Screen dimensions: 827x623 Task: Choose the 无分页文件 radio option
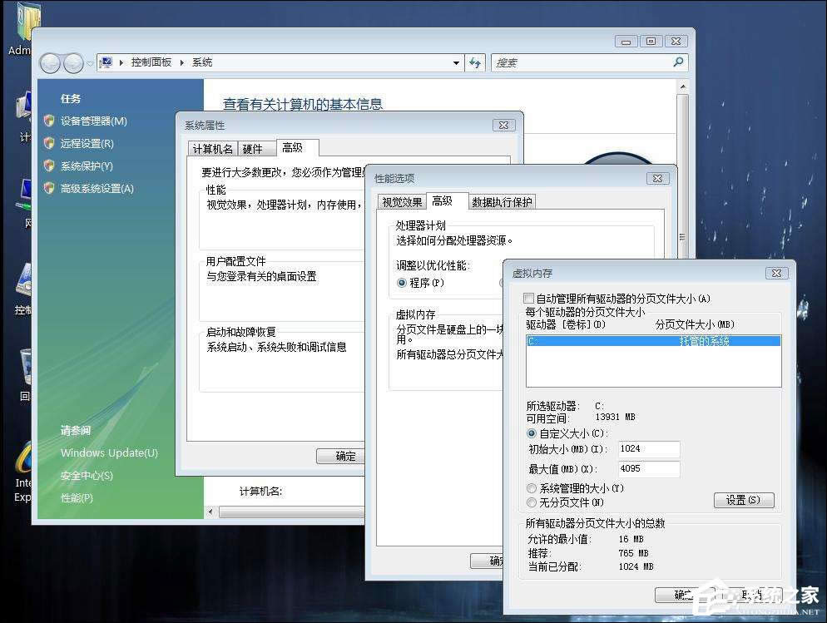pos(532,502)
